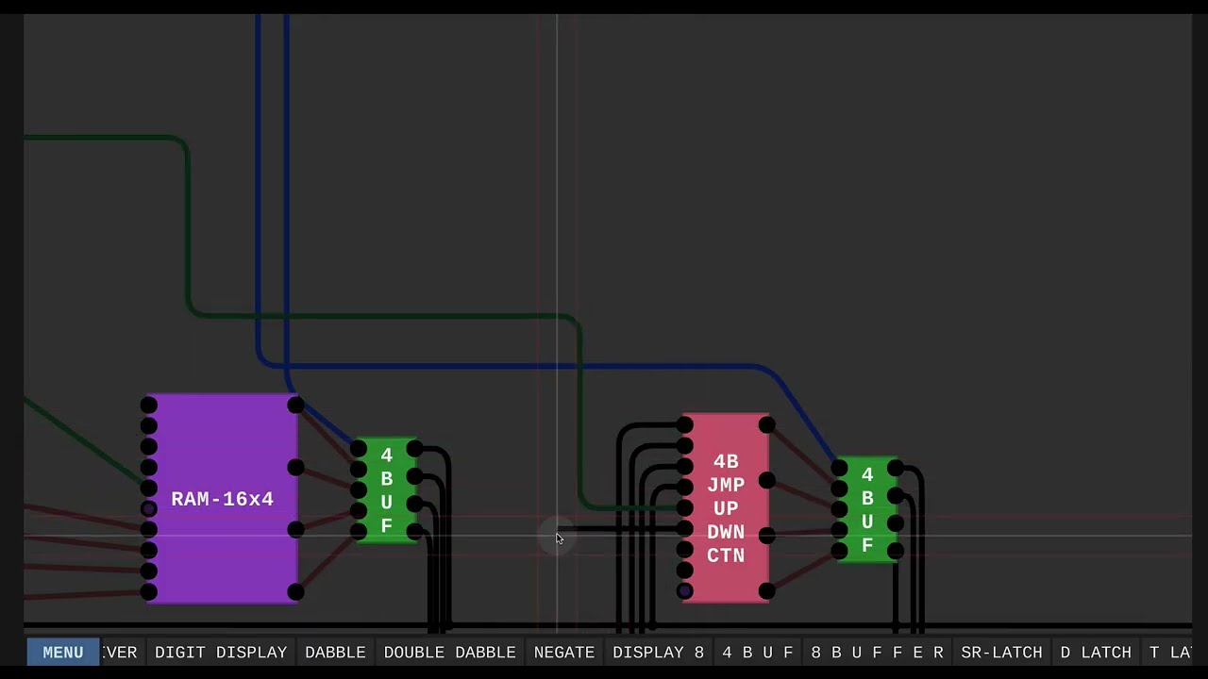
Task: Click top-left enable pin of left 4BUF chip
Action: tap(359, 448)
